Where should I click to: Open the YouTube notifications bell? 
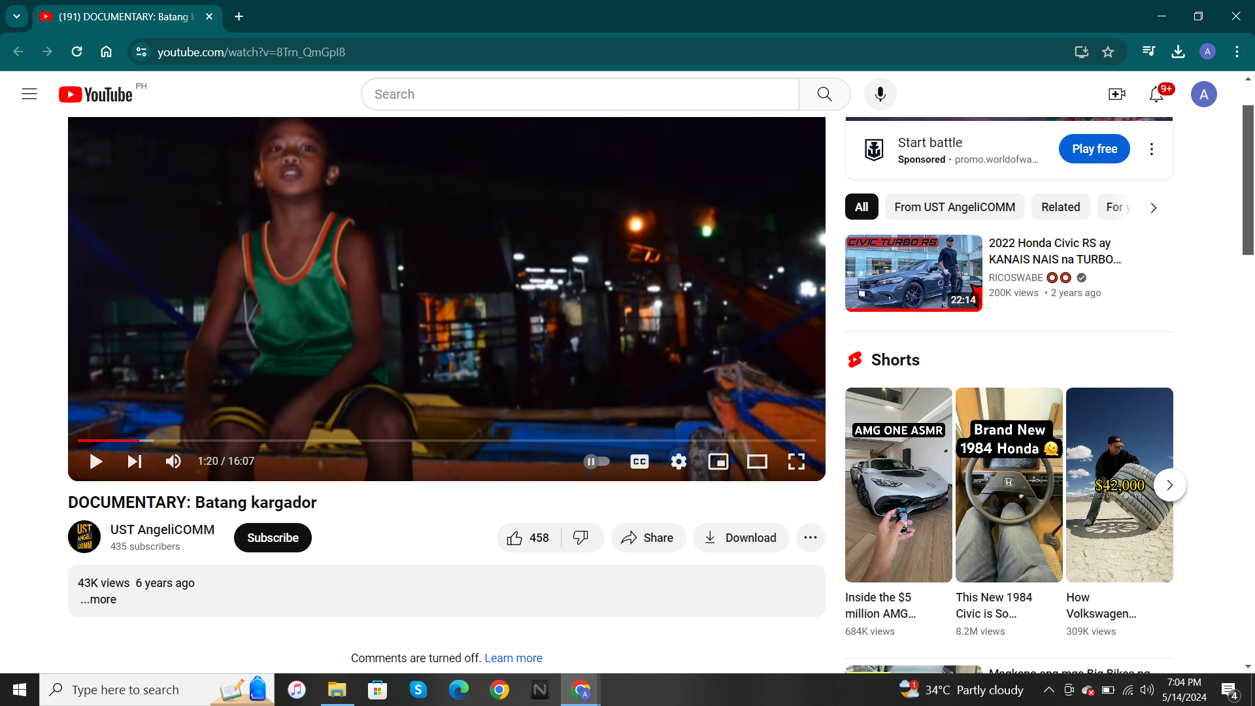click(x=1156, y=94)
